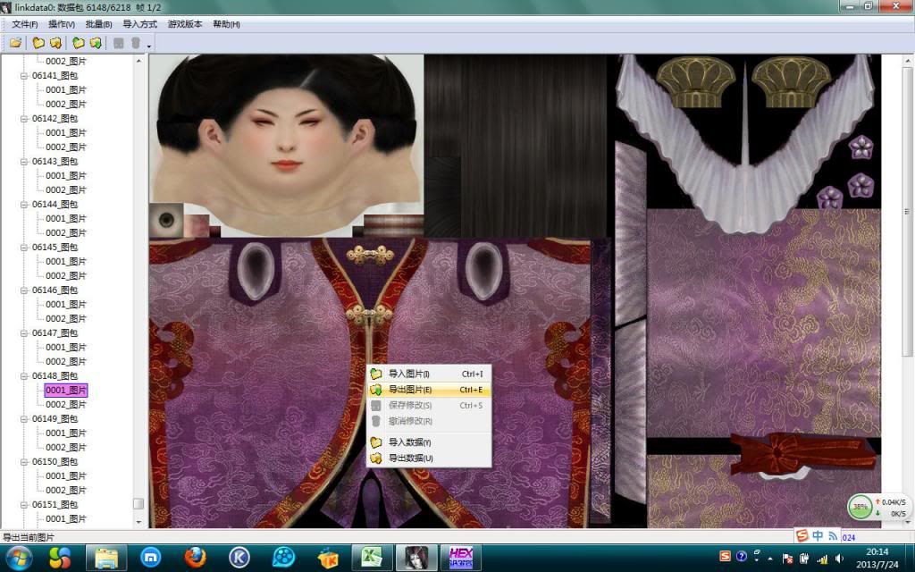Image resolution: width=915 pixels, height=572 pixels.
Task: Click the Windows Start button
Action: (x=19, y=558)
